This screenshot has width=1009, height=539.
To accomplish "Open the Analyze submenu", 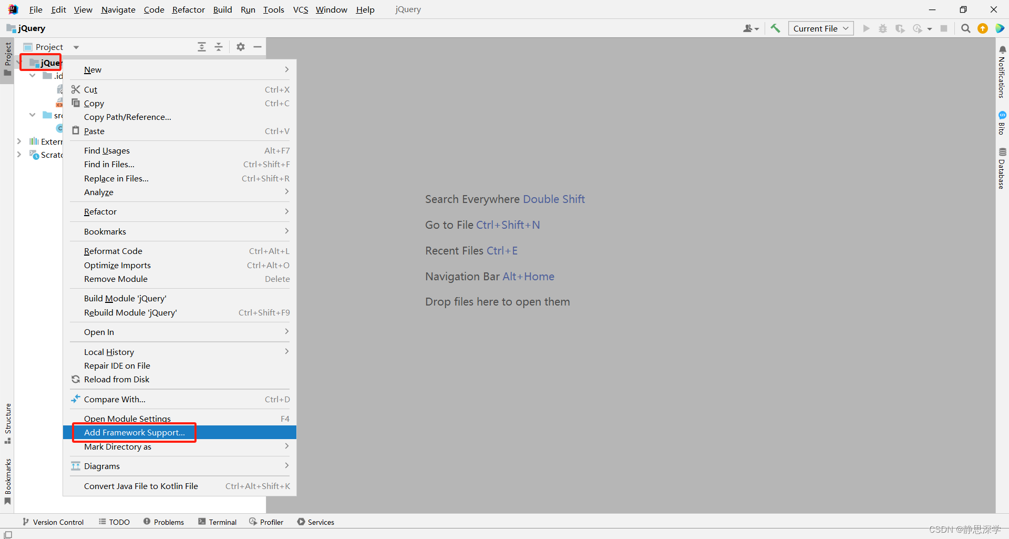I will pyautogui.click(x=180, y=192).
